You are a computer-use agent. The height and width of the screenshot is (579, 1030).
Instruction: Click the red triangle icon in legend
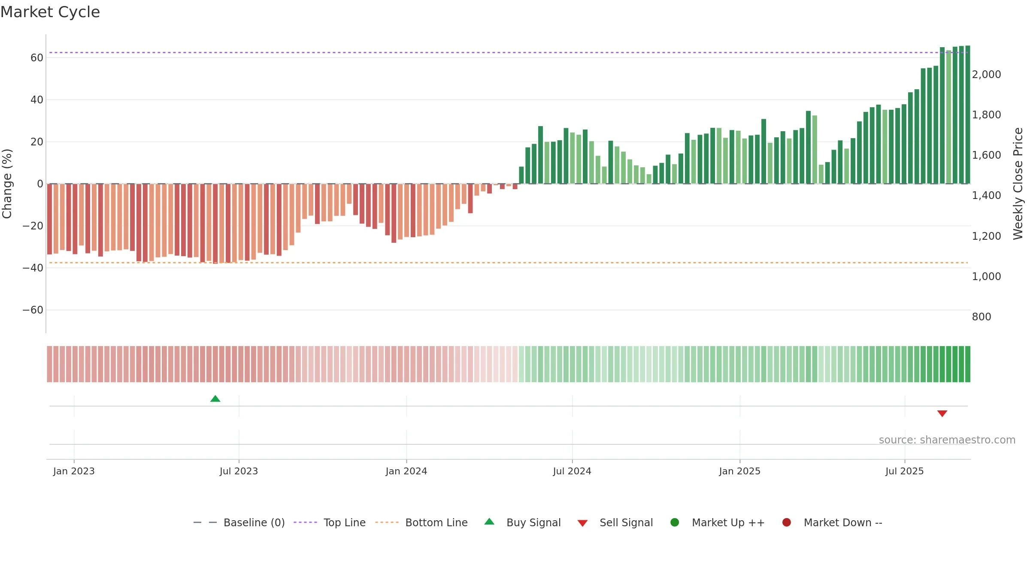coord(582,523)
